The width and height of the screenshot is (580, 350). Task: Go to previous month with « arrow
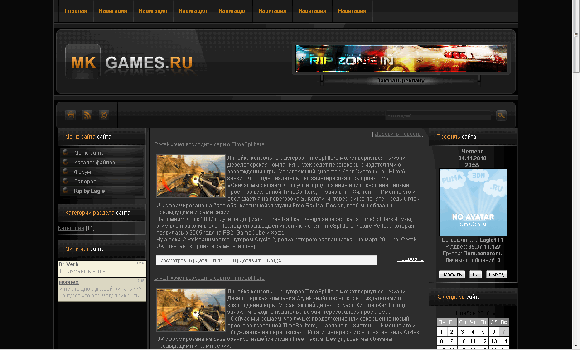(x=452, y=313)
